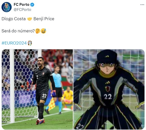This screenshot has height=130, width=146.
Task: Open the #EURO2024 hashtag
Action: pos(14,43)
